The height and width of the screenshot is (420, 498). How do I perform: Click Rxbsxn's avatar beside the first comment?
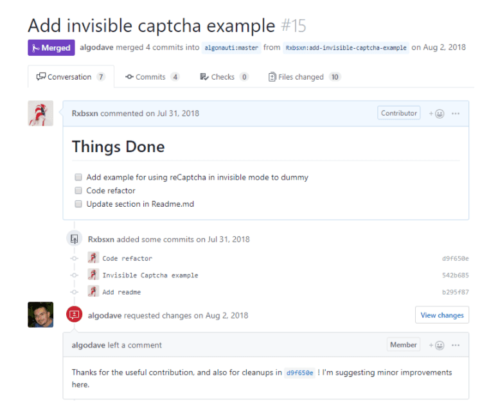tap(40, 113)
